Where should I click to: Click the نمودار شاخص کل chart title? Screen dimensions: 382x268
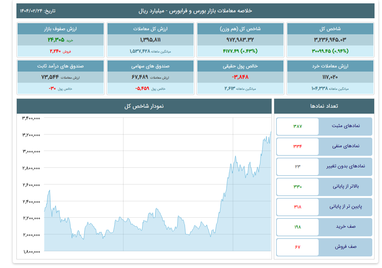[x=144, y=106]
